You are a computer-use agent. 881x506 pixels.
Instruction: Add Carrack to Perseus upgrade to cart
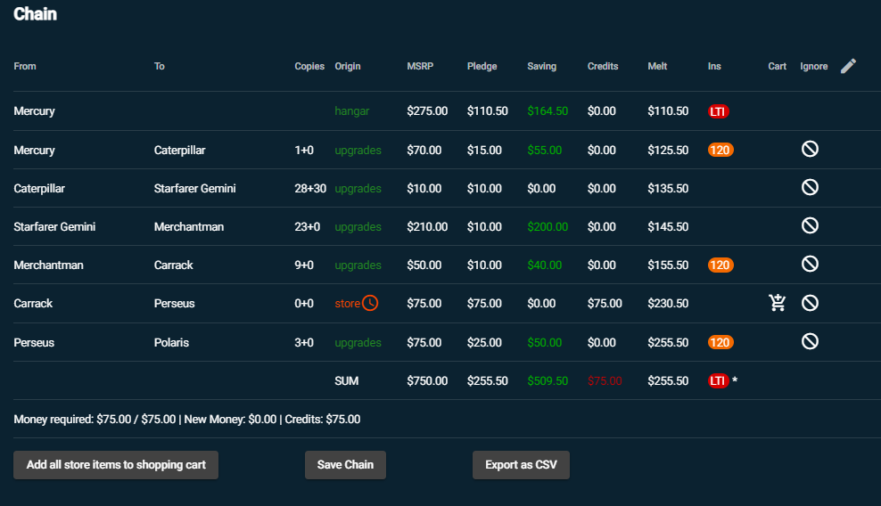(x=778, y=303)
